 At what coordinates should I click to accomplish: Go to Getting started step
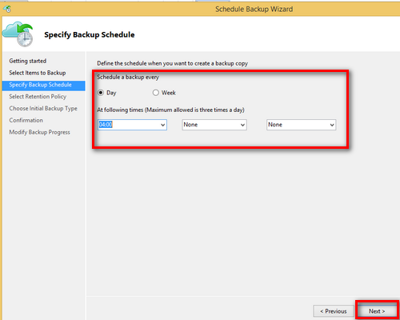[x=28, y=61]
